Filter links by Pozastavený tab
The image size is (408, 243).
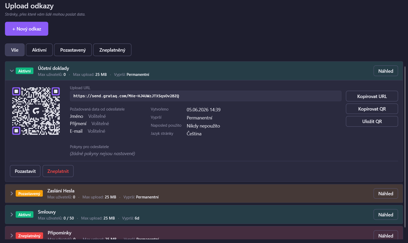coord(73,50)
